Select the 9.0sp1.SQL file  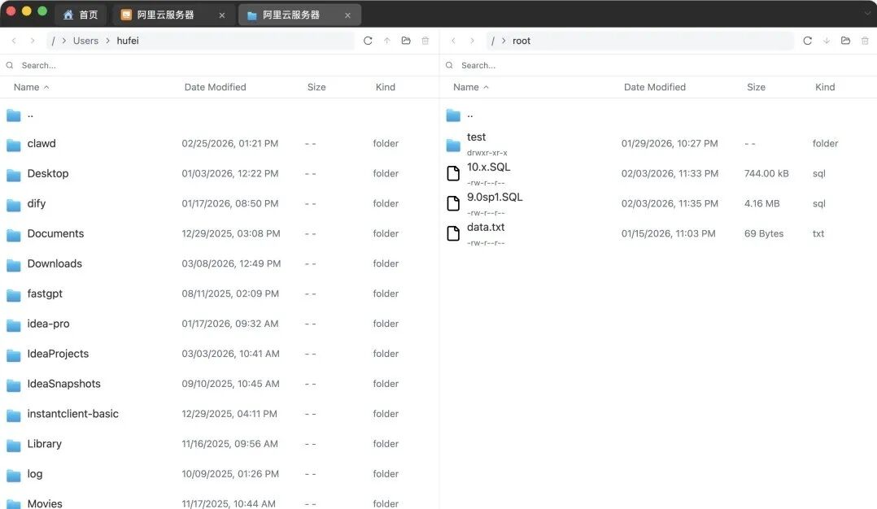[659, 204]
